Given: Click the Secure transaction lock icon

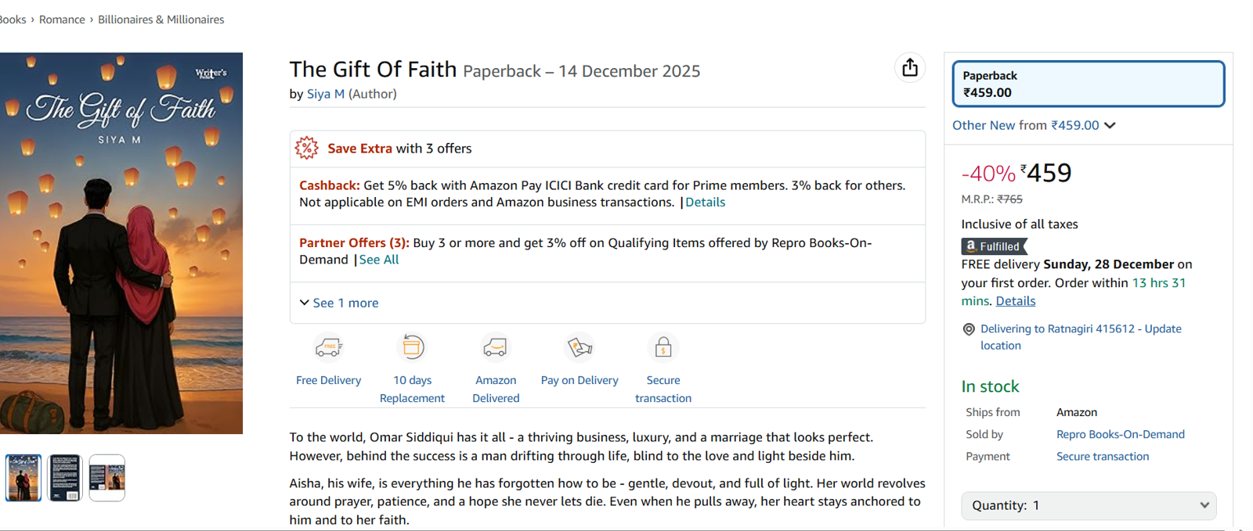Looking at the screenshot, I should [x=663, y=346].
